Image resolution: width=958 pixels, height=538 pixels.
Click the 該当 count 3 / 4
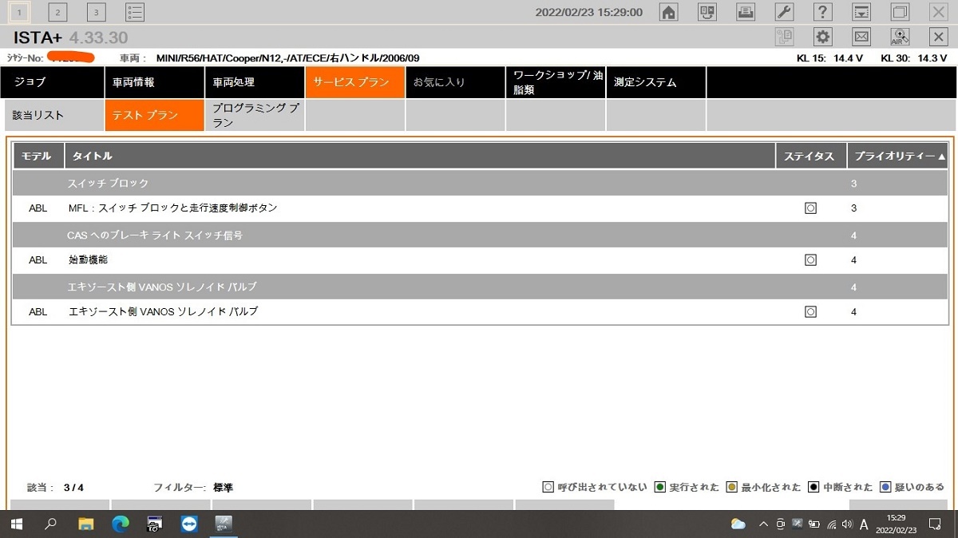click(73, 488)
